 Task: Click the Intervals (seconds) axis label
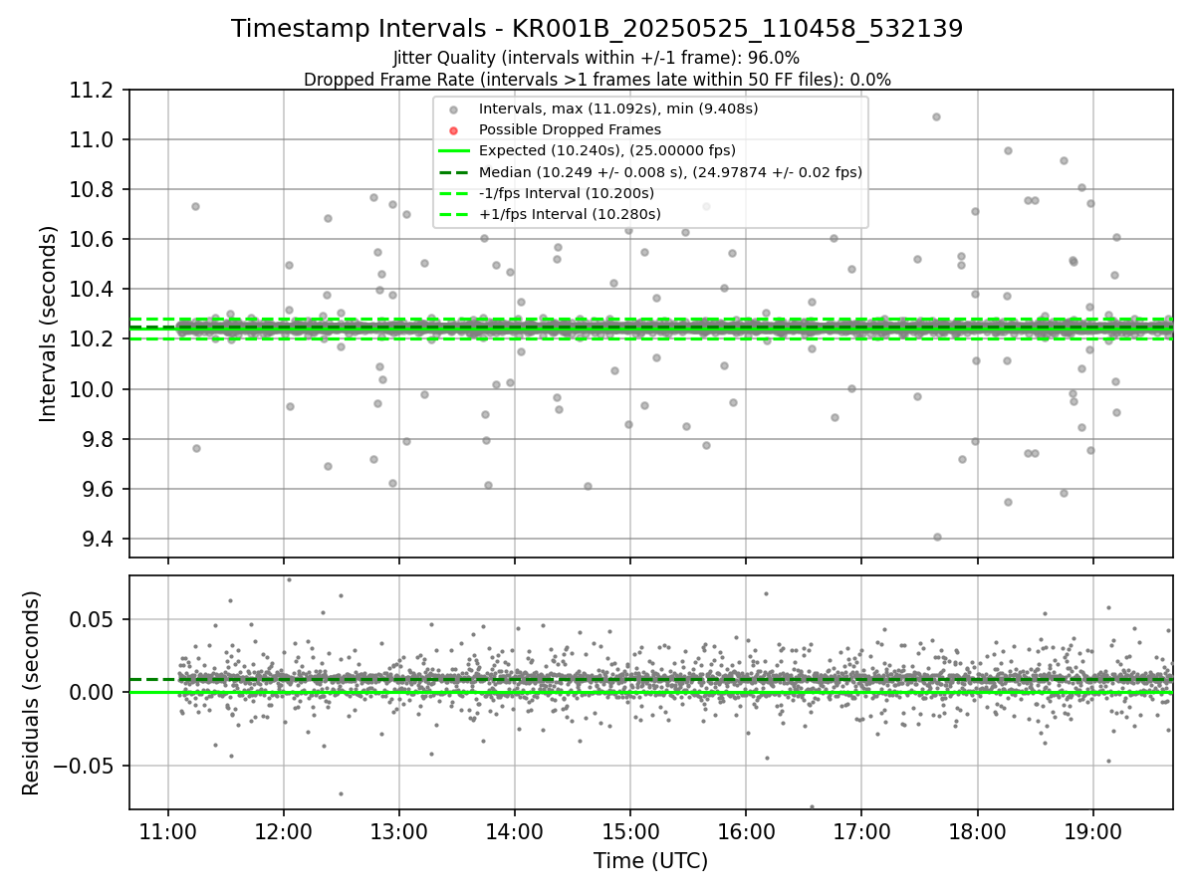[x=49, y=324]
